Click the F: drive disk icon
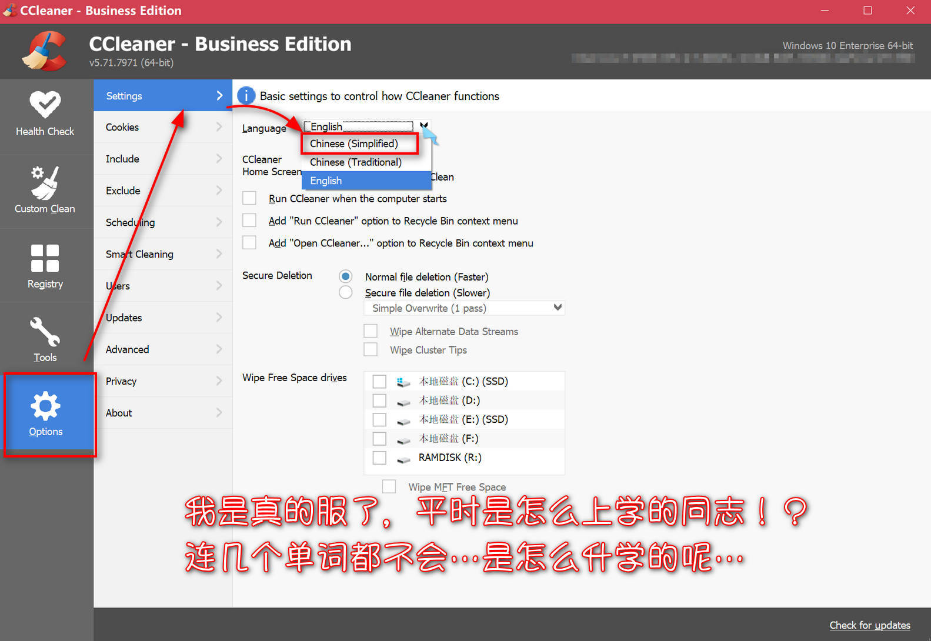931x641 pixels. (403, 440)
